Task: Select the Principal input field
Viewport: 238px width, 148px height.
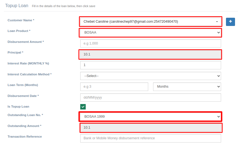Action: (x=150, y=54)
